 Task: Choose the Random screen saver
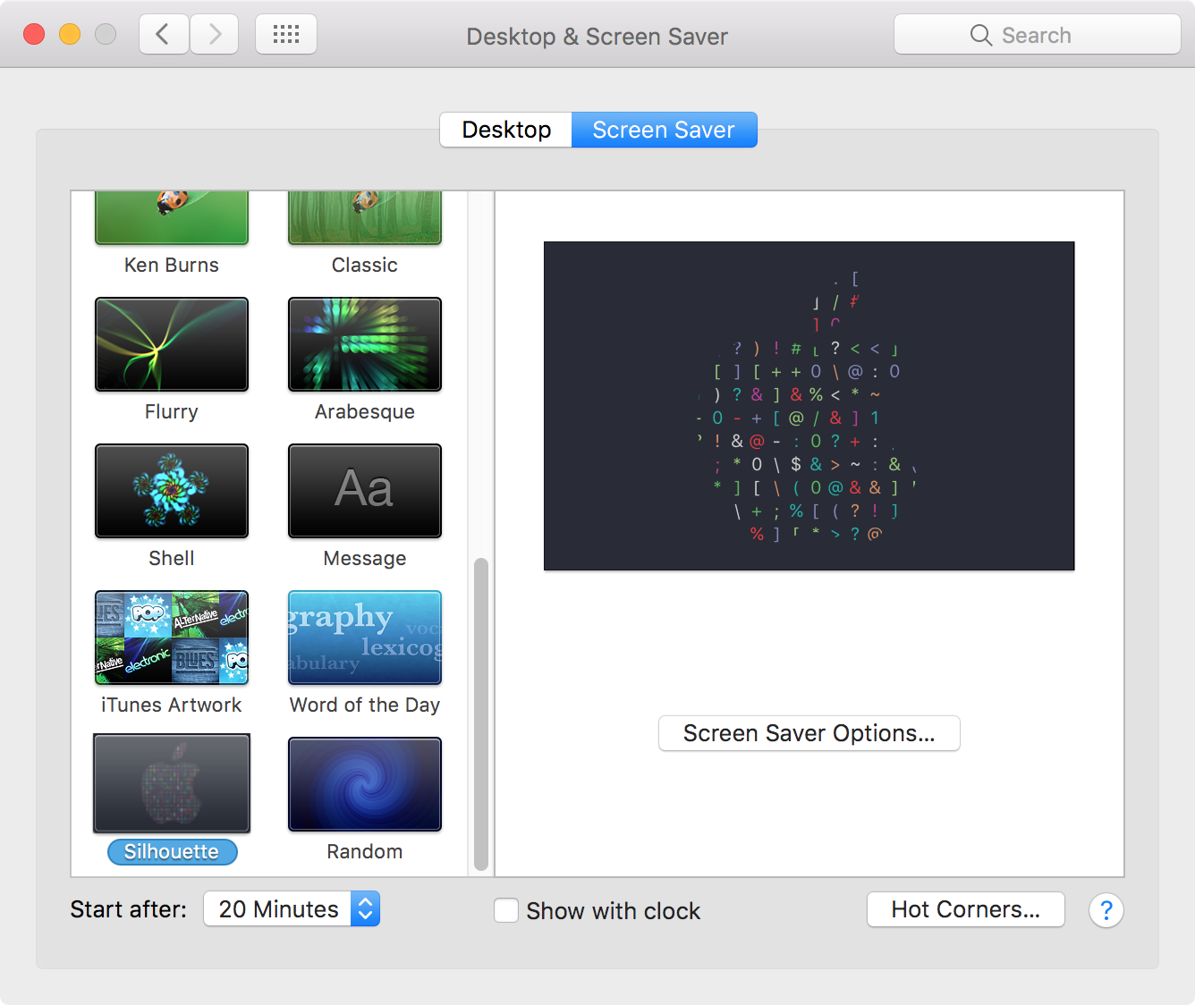(365, 784)
